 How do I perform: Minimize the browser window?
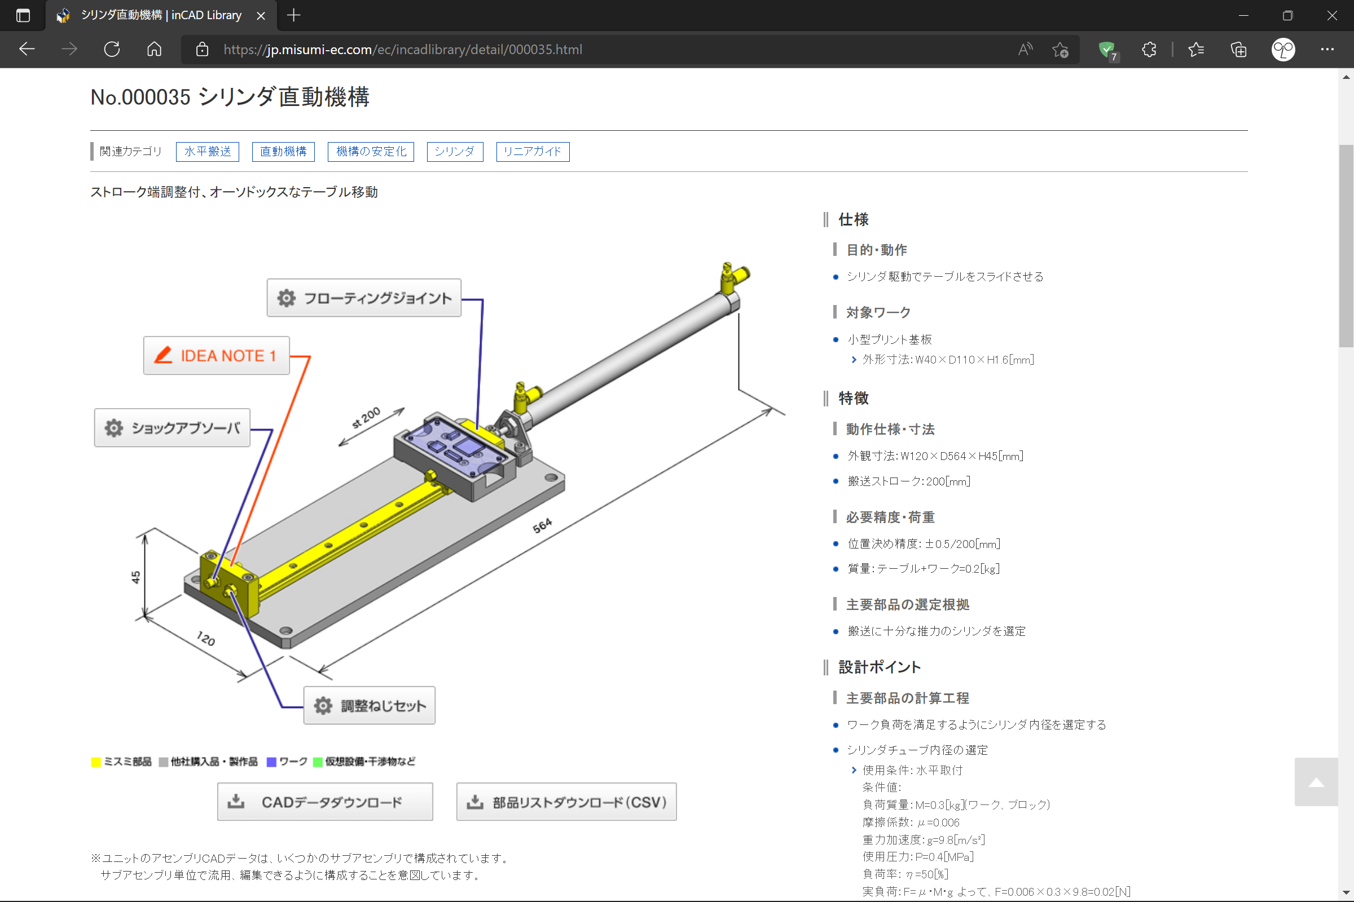tap(1243, 16)
